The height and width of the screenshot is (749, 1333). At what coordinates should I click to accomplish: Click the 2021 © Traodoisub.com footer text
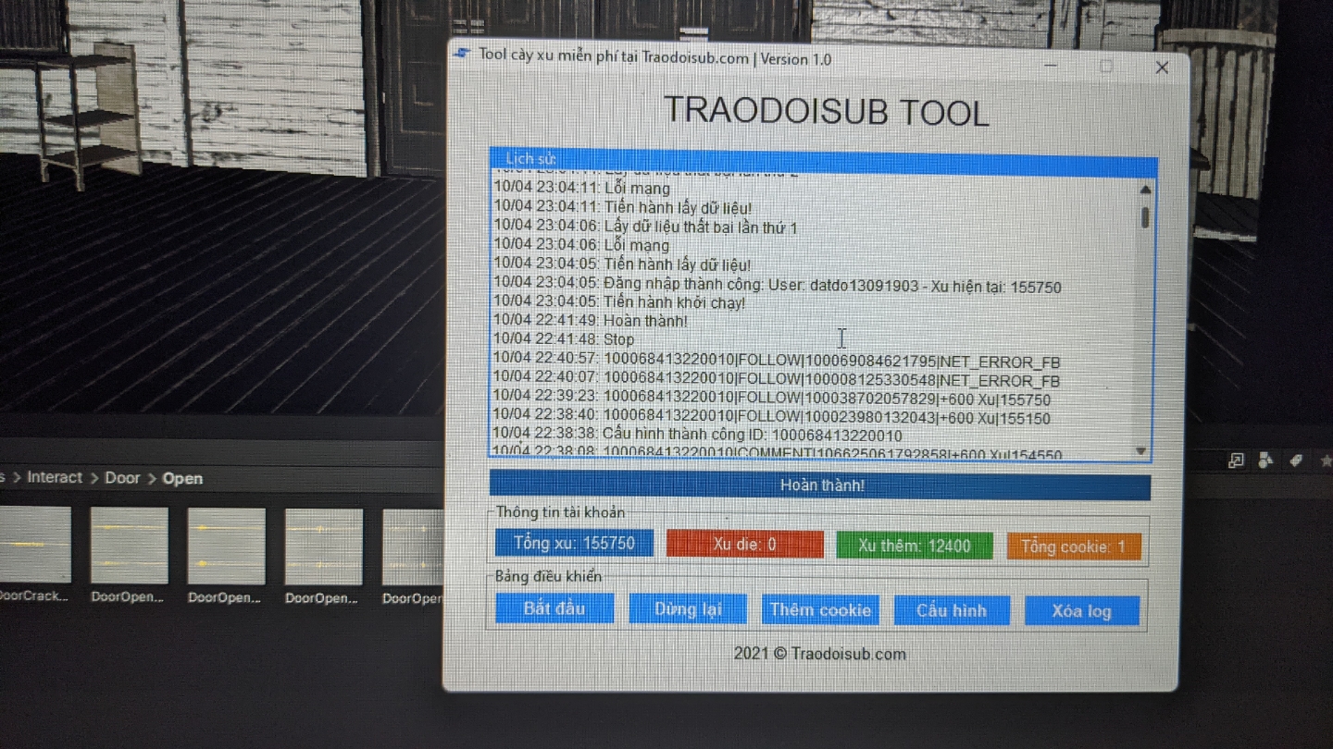click(820, 654)
